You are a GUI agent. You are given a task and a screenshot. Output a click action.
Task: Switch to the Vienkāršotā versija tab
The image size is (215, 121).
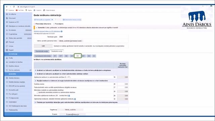[42, 51]
